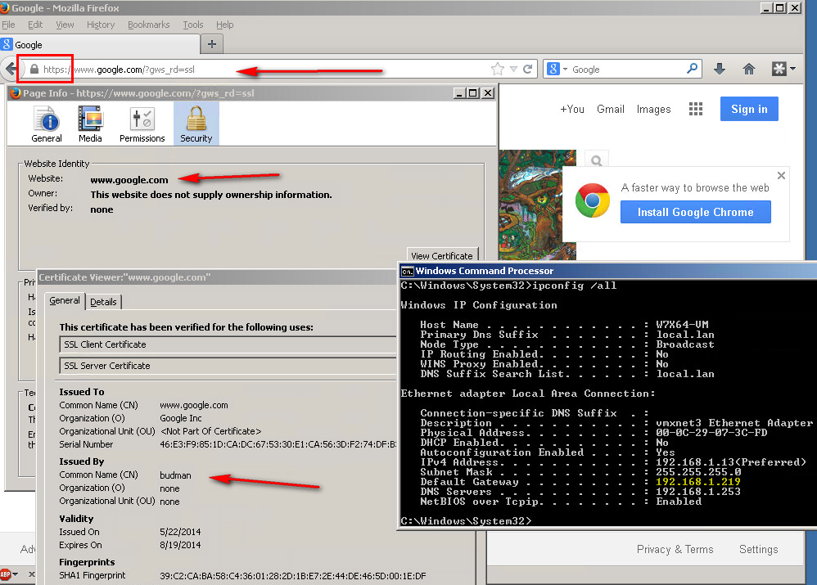Open the +You link

click(571, 109)
